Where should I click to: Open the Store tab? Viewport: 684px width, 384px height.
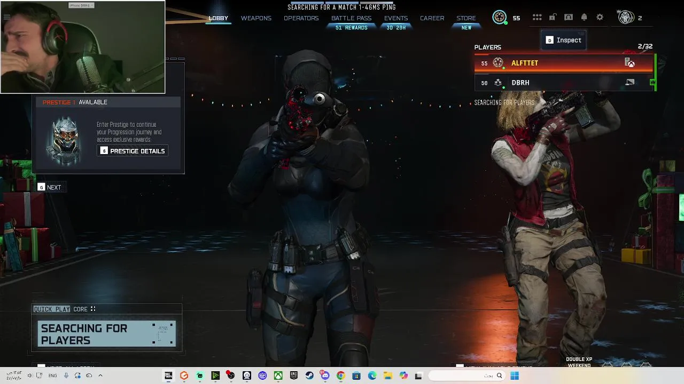[x=466, y=18]
